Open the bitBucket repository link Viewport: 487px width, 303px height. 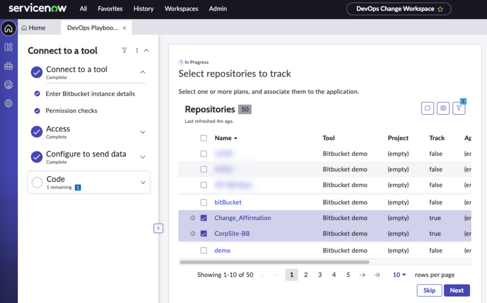[x=228, y=202]
